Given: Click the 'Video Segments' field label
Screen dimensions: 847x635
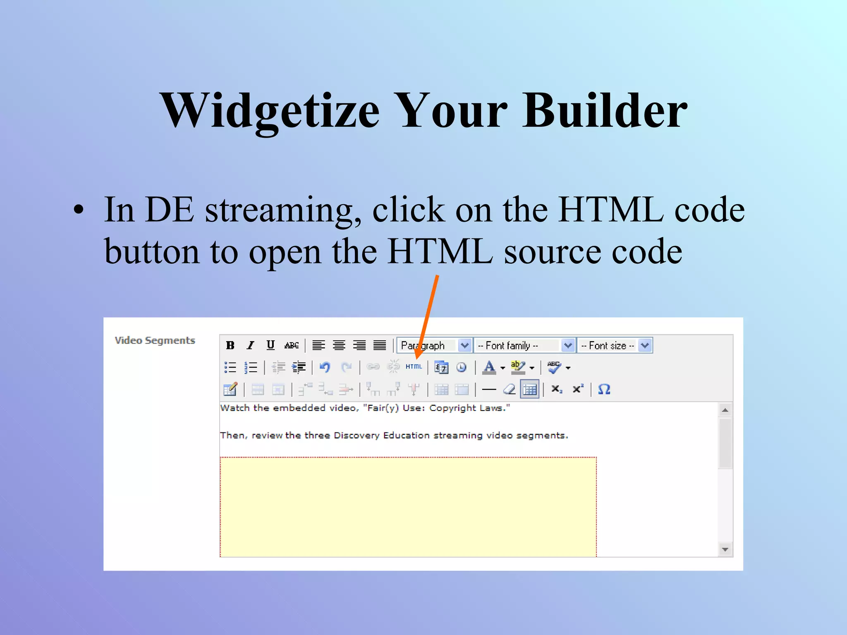Looking at the screenshot, I should (155, 340).
